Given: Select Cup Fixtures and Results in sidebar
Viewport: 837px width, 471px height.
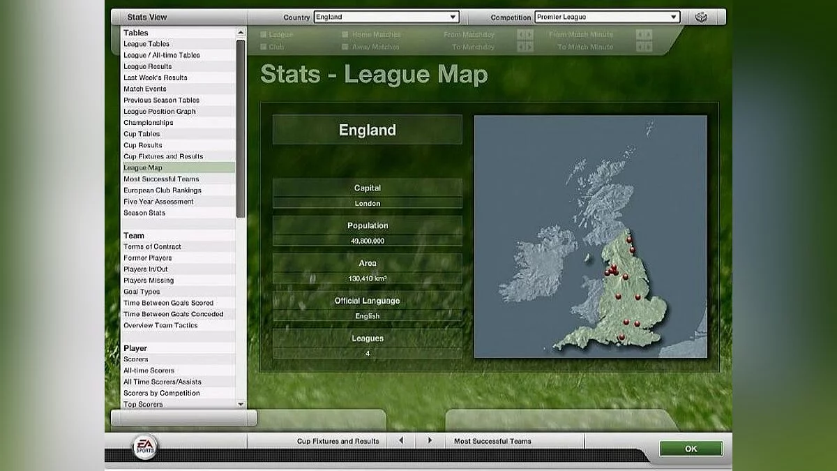Looking at the screenshot, I should [x=178, y=156].
